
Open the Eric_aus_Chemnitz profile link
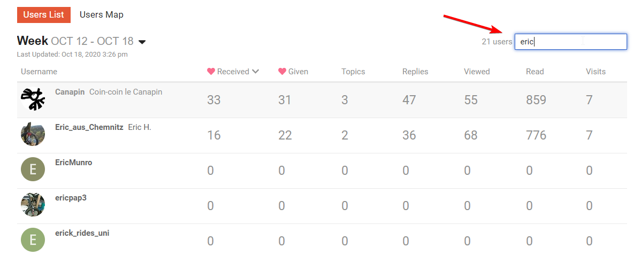[x=89, y=127]
